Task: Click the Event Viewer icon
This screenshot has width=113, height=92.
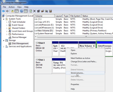Action: pos(10,25)
